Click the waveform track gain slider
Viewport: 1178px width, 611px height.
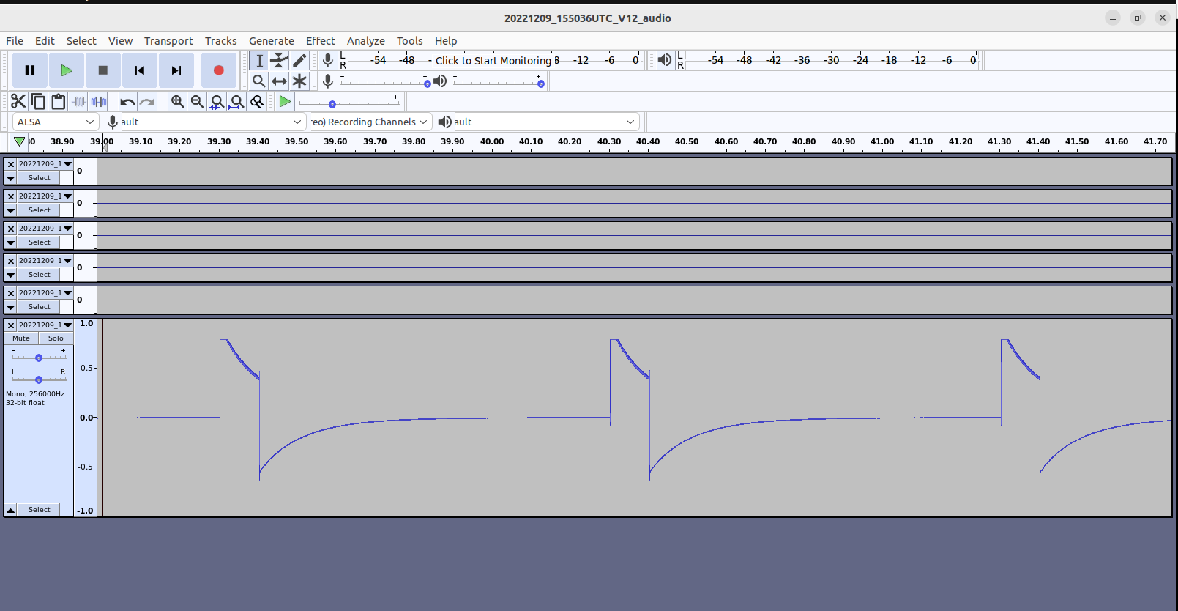coord(39,358)
